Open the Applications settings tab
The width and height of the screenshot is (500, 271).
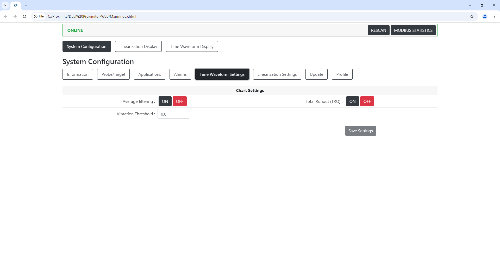[150, 74]
